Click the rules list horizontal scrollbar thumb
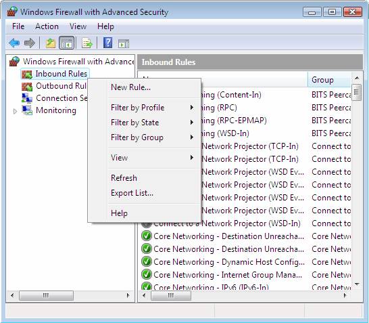Image resolution: width=369 pixels, height=323 pixels. (x=171, y=295)
